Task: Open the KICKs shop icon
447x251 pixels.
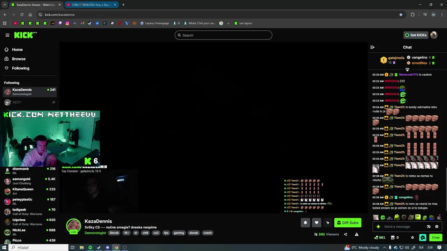Action: click(395, 238)
